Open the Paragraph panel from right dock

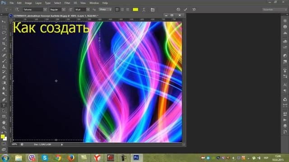pos(285,91)
